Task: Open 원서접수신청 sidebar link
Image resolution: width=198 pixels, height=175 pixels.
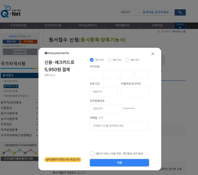Action: coord(11,86)
